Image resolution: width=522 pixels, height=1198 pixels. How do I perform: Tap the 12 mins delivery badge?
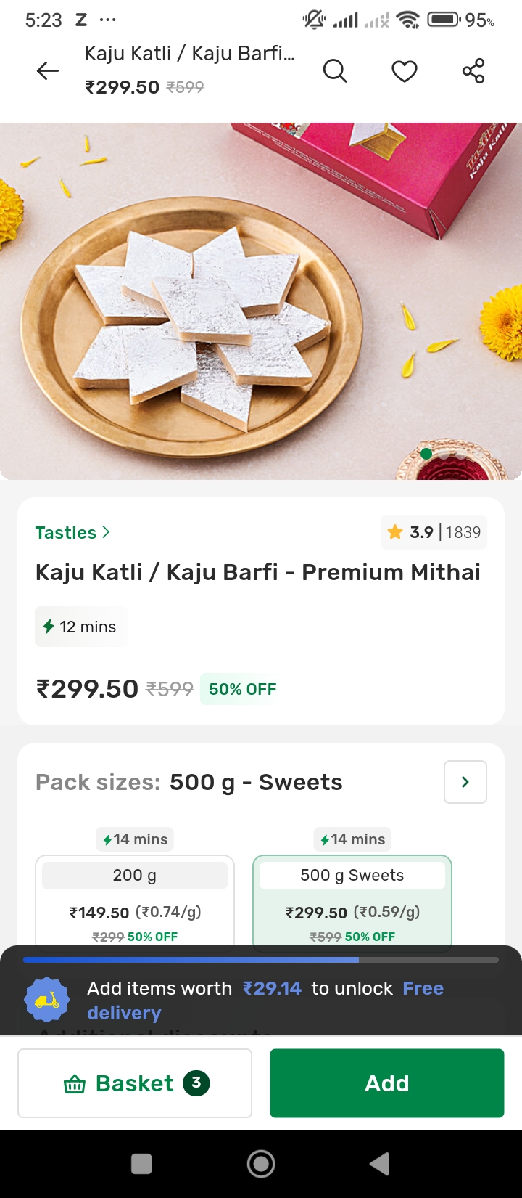pyautogui.click(x=80, y=627)
